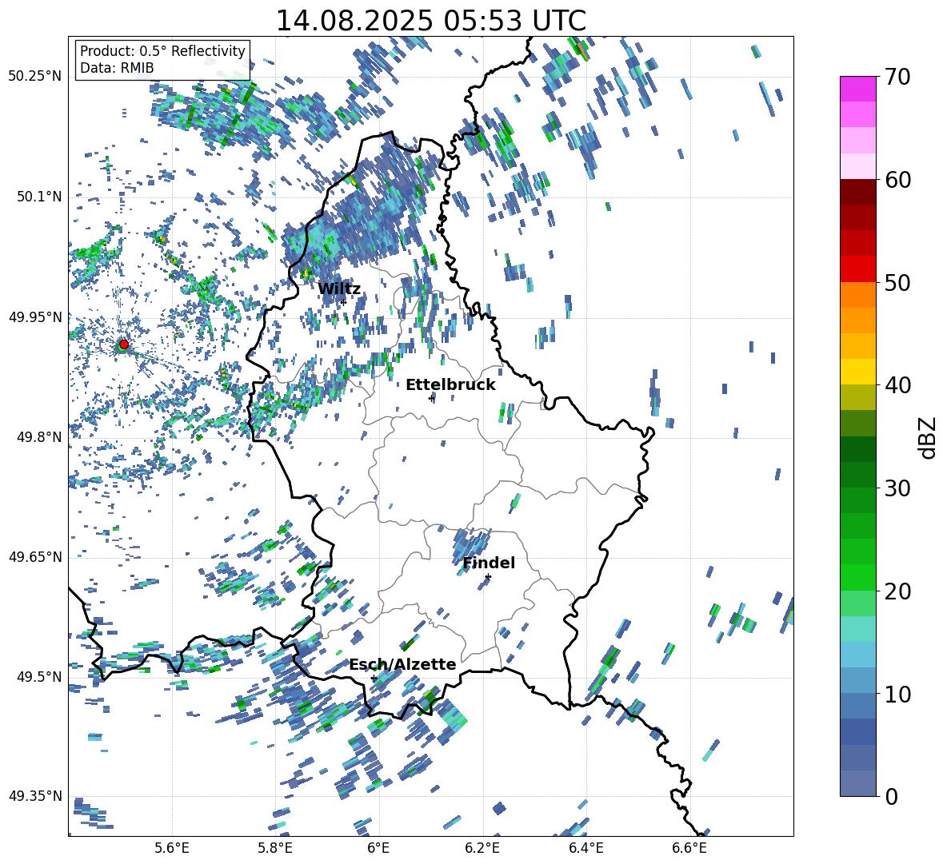The width and height of the screenshot is (947, 864).
Task: Click the magenta top swatch of the colorbar
Action: pyautogui.click(x=858, y=90)
